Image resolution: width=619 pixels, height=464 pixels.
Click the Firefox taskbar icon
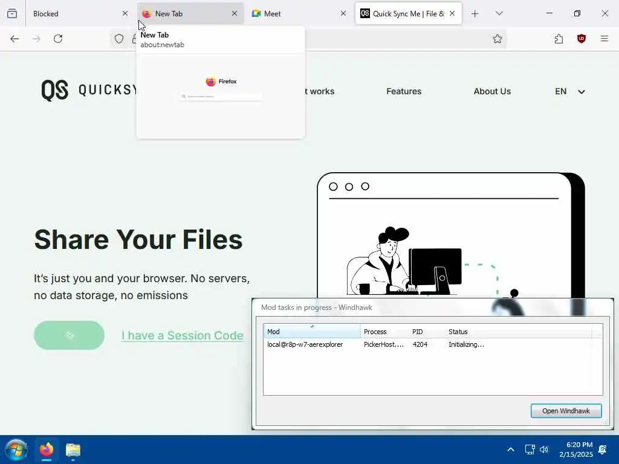click(46, 449)
